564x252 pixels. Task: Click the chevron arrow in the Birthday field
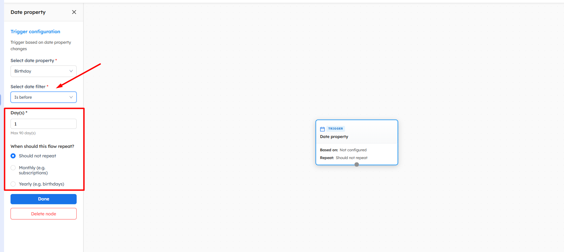[71, 71]
